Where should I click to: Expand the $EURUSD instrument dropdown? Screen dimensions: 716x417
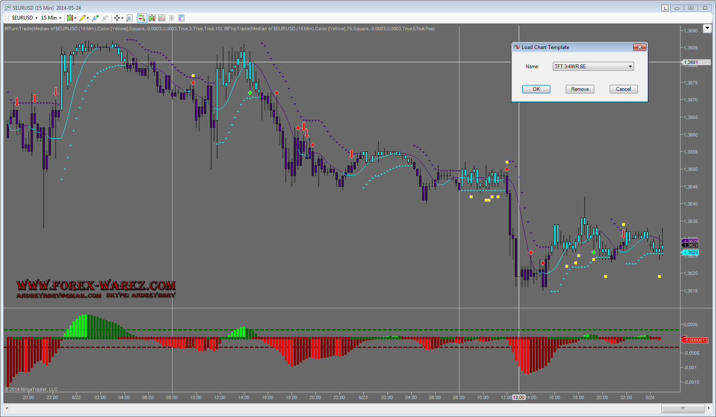click(25, 18)
